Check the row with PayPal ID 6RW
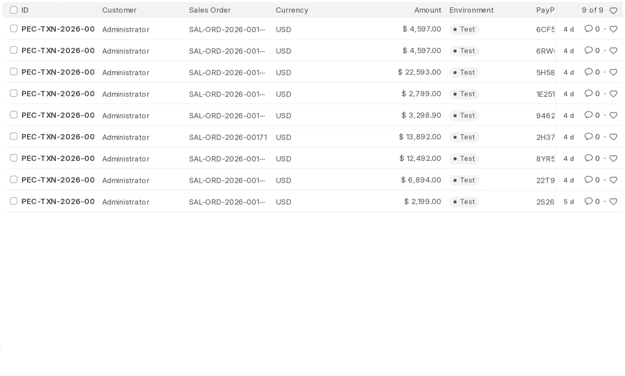 [14, 50]
